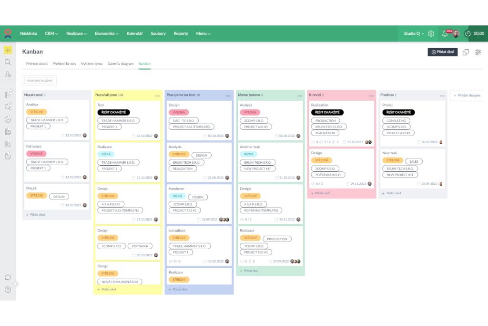Click the alarm clock reminders icon in sidebar
Screen dimensions: 488x326
(x=8, y=156)
